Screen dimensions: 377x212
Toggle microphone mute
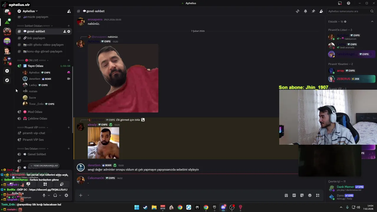point(44,195)
